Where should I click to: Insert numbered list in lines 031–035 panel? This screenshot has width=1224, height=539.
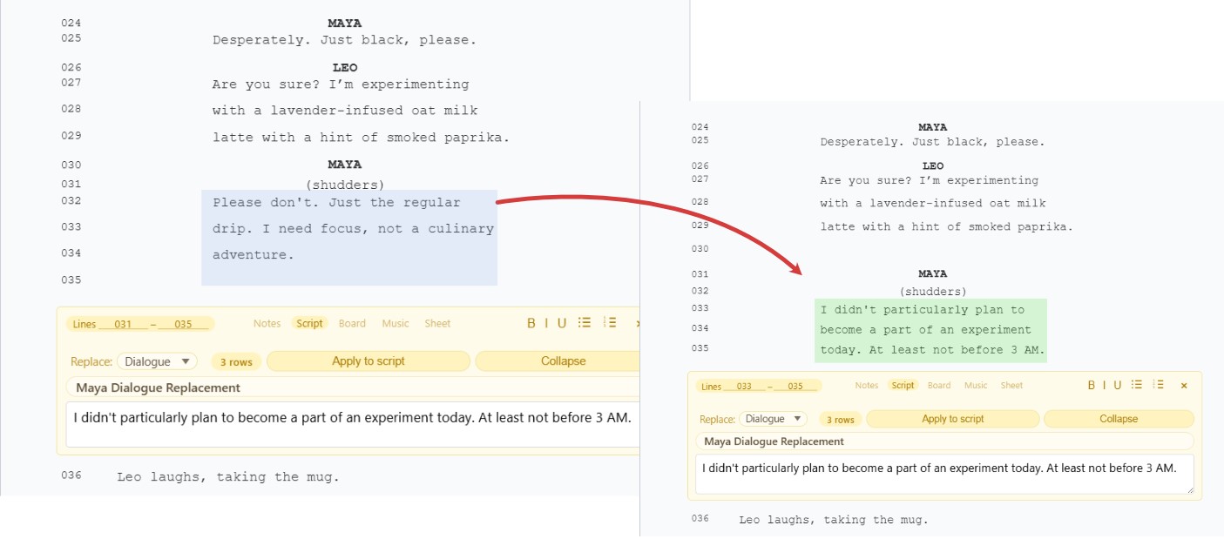pos(610,323)
